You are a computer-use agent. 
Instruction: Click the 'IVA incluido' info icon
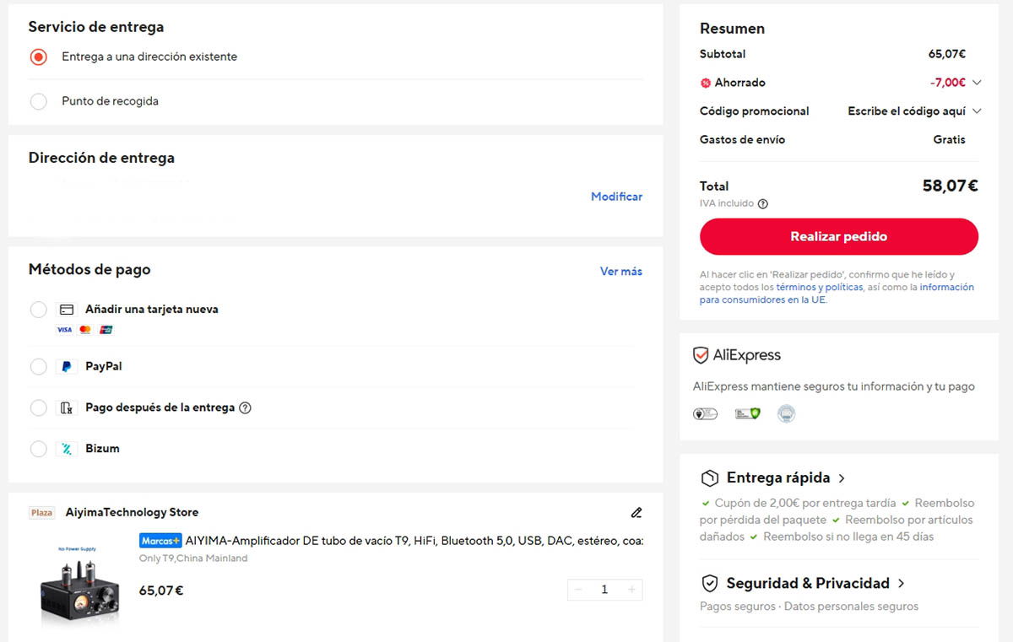[x=763, y=203]
